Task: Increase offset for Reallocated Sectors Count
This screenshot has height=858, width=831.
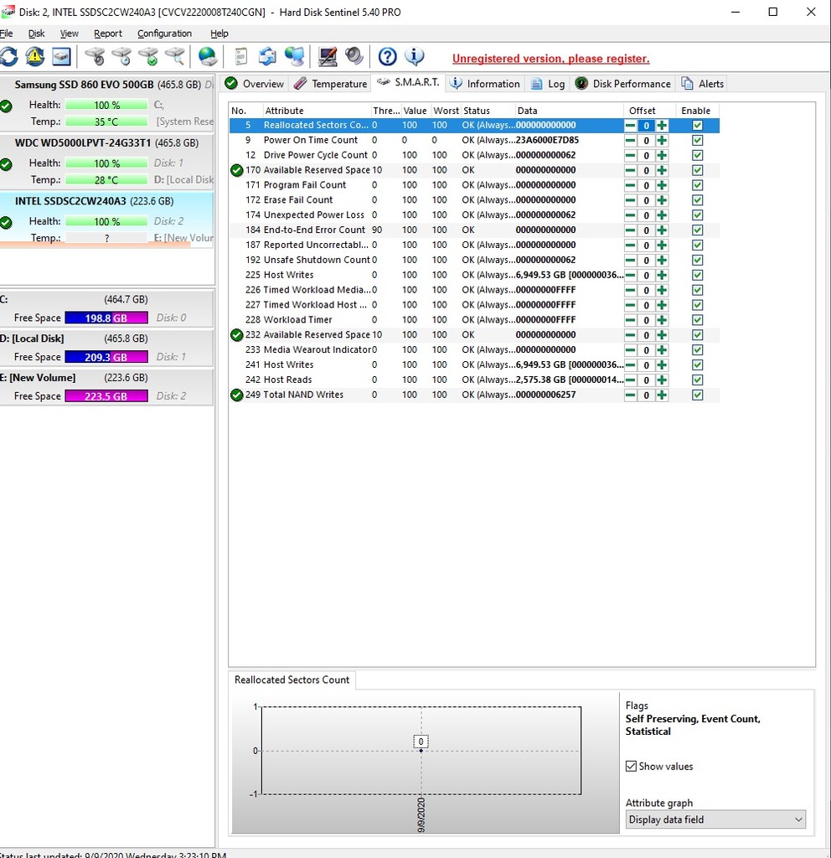Action: pyautogui.click(x=662, y=126)
